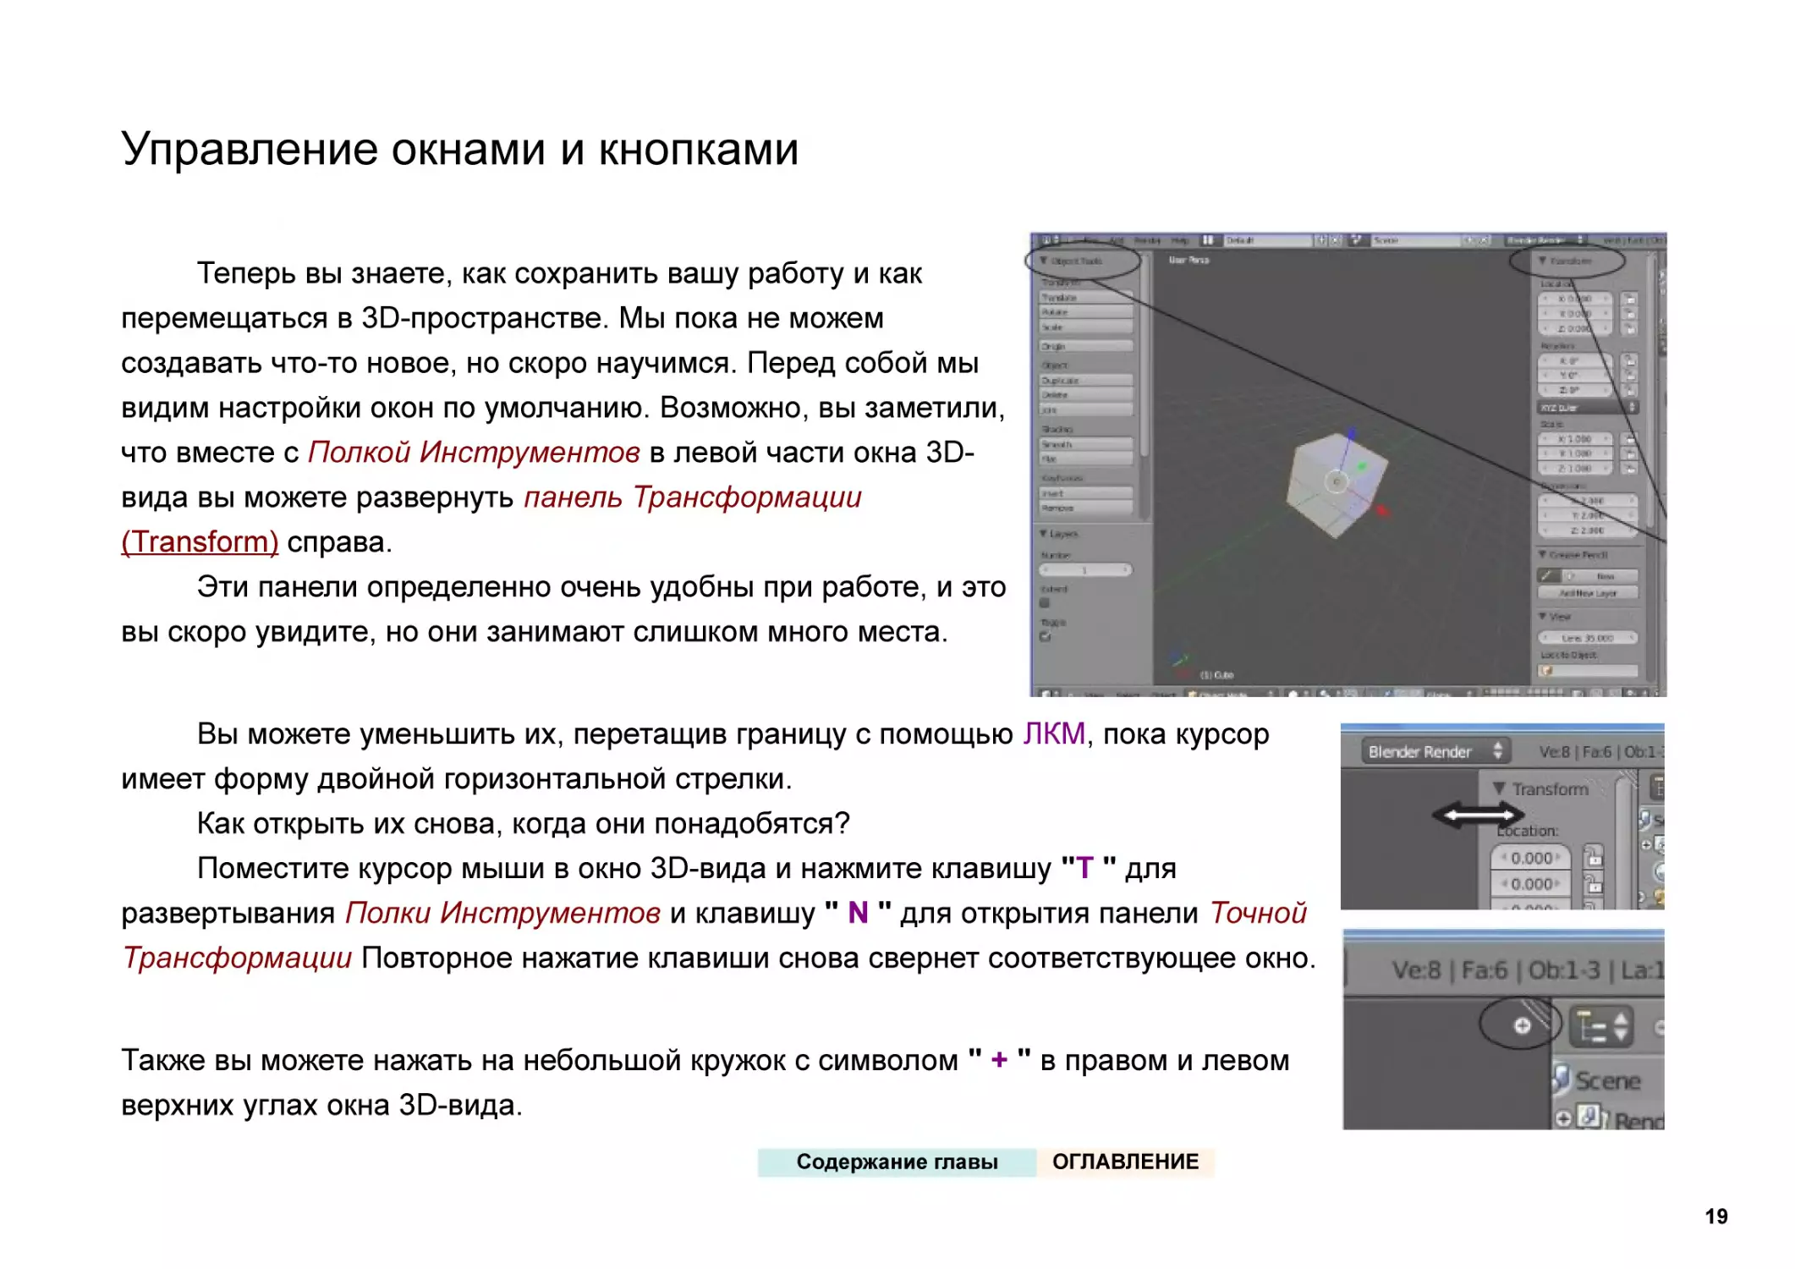The width and height of the screenshot is (1795, 1269).
Task: Click the Grease Pencil pencil icon
Action: (x=1548, y=575)
